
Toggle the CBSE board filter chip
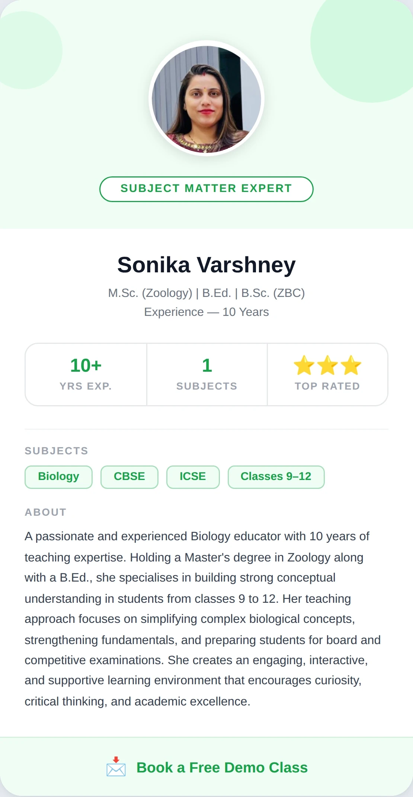[x=129, y=477]
